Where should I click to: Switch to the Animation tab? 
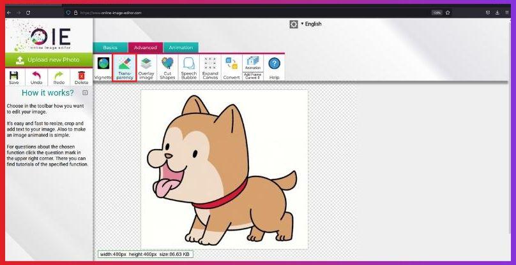tap(181, 48)
